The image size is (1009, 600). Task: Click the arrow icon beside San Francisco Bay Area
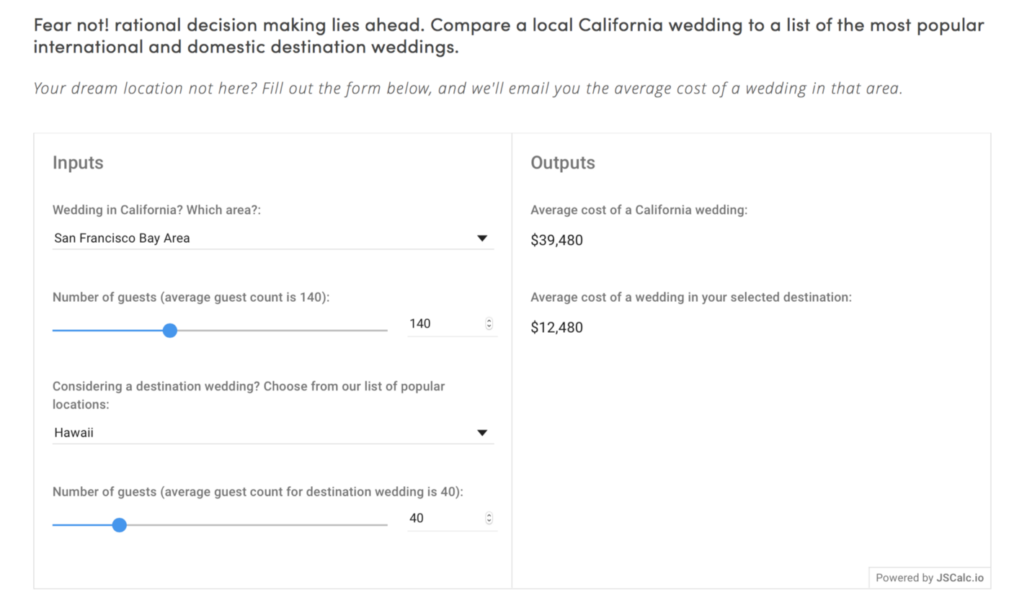pos(482,238)
